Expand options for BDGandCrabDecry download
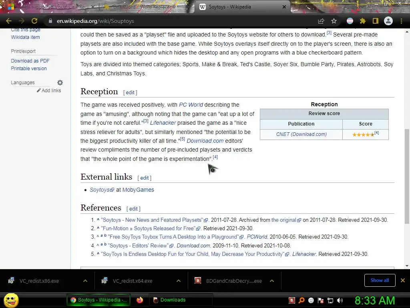Screen dimensions: 410x308 pos(272,281)
